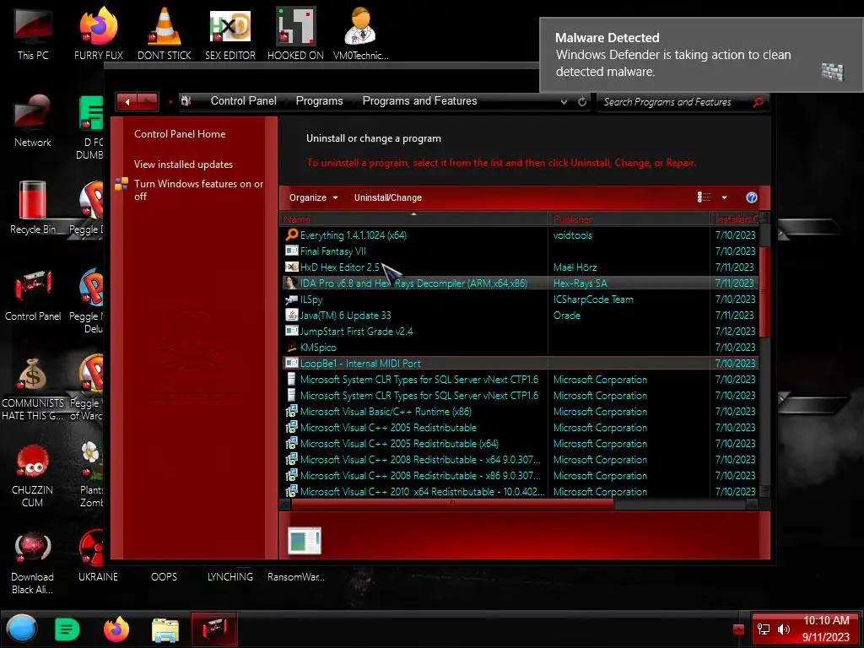Open the RansomWar... desktop item

click(x=296, y=577)
